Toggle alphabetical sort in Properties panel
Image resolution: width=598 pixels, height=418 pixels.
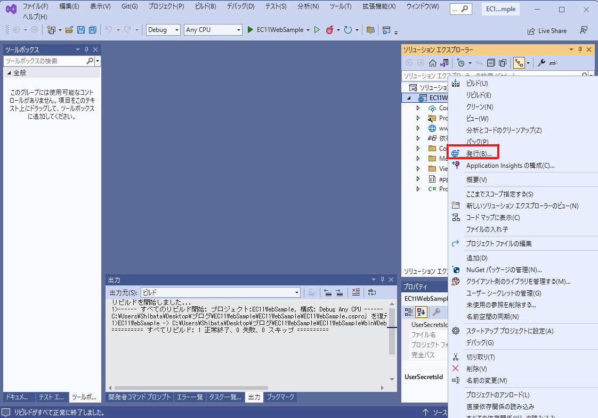[x=421, y=312]
